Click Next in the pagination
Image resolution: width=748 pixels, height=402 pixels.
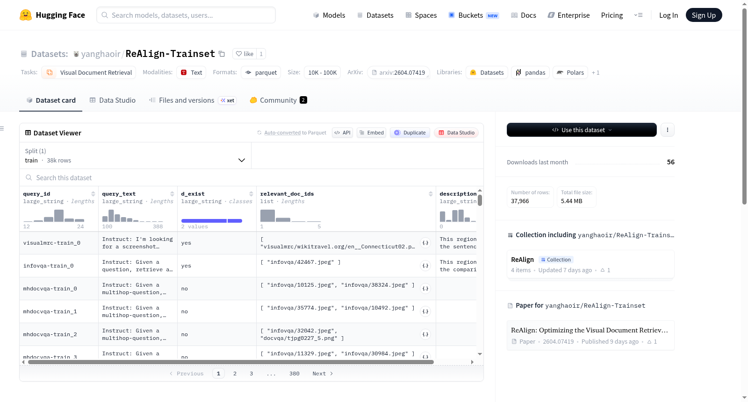click(323, 374)
